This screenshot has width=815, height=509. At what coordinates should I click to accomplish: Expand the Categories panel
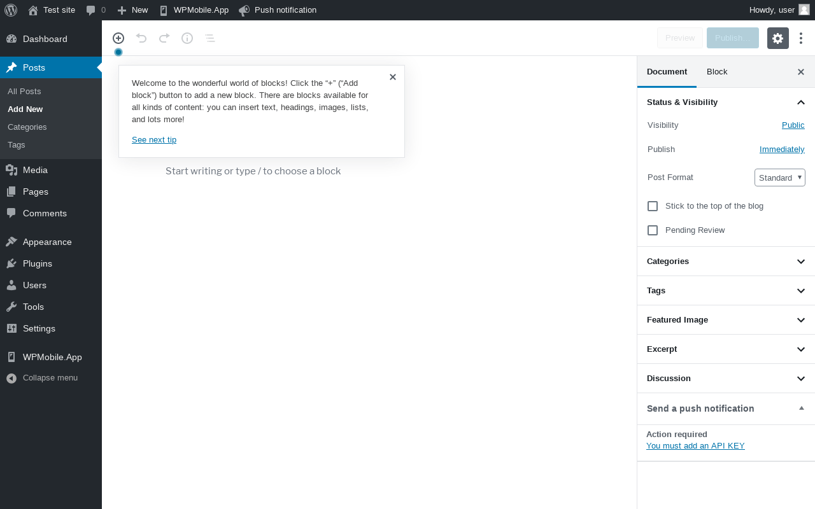coord(726,261)
